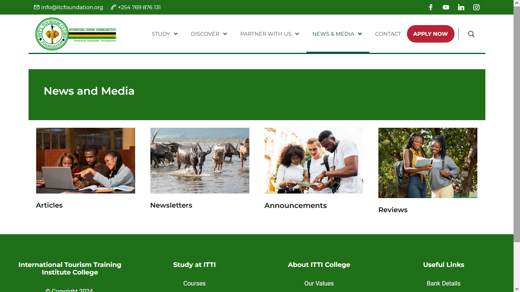
Task: Open the YouTube channel icon
Action: point(446,7)
